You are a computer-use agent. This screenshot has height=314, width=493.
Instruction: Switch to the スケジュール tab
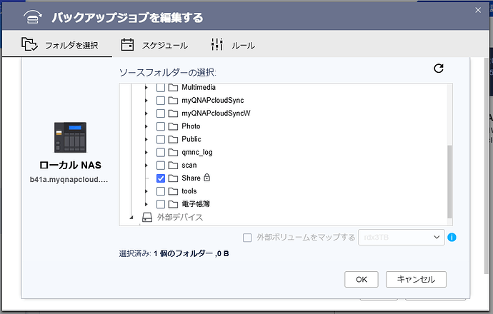[x=154, y=45]
